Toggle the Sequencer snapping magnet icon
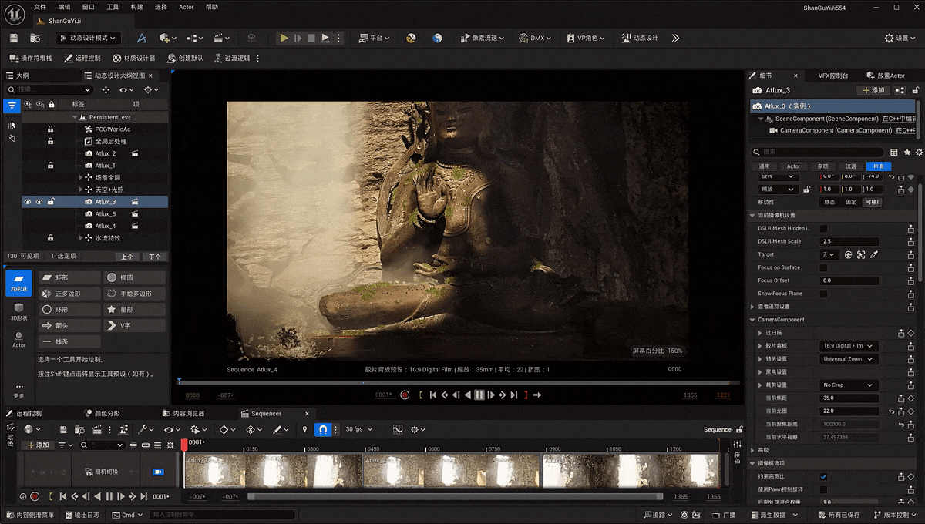The width and height of the screenshot is (925, 524). pos(323,429)
